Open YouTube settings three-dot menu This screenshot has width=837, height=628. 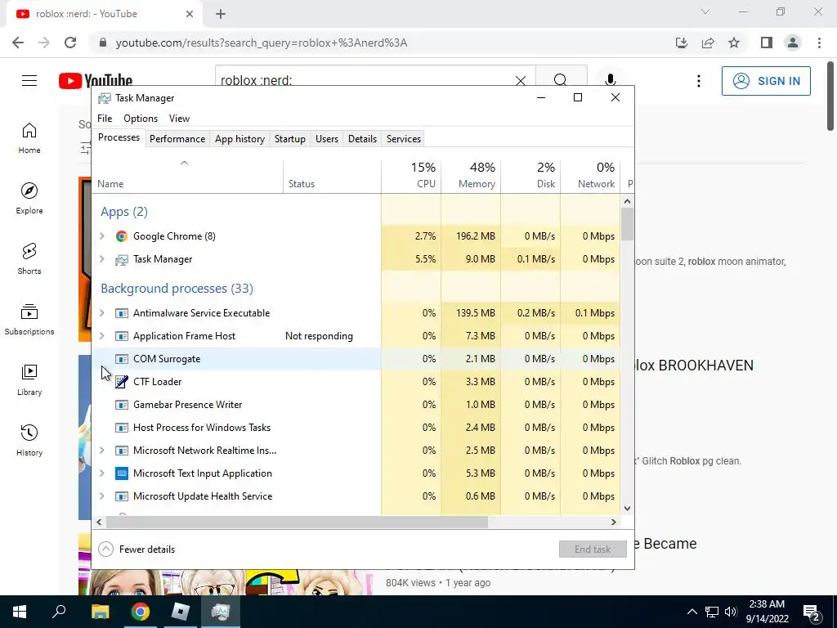(699, 81)
